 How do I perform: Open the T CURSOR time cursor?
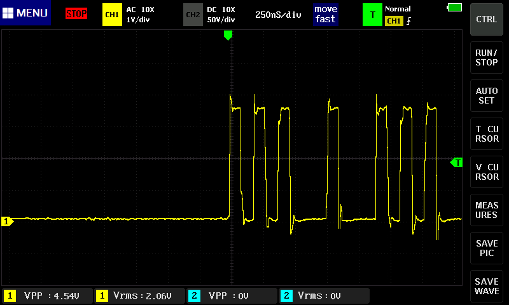[487, 134]
